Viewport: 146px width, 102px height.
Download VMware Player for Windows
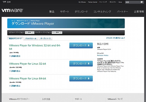pyautogui.click(x=81, y=45)
